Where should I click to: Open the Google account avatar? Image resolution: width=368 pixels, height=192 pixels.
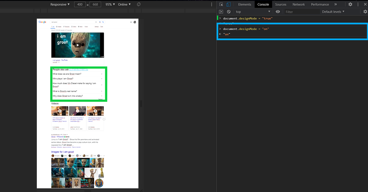[x=135, y=22]
